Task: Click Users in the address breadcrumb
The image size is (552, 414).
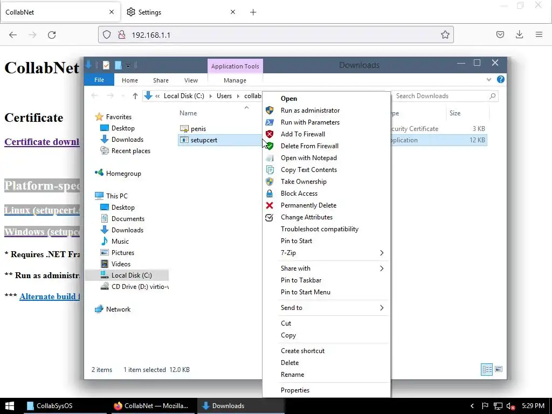Action: tap(224, 96)
